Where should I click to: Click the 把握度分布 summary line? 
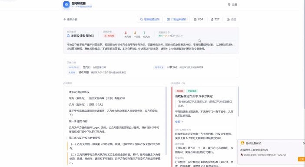[170, 36]
